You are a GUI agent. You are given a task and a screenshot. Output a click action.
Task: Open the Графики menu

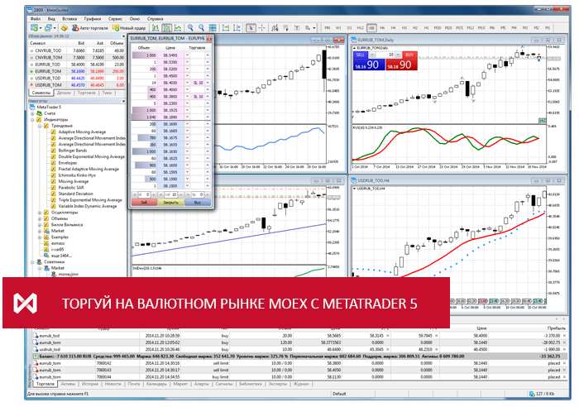coord(93,18)
